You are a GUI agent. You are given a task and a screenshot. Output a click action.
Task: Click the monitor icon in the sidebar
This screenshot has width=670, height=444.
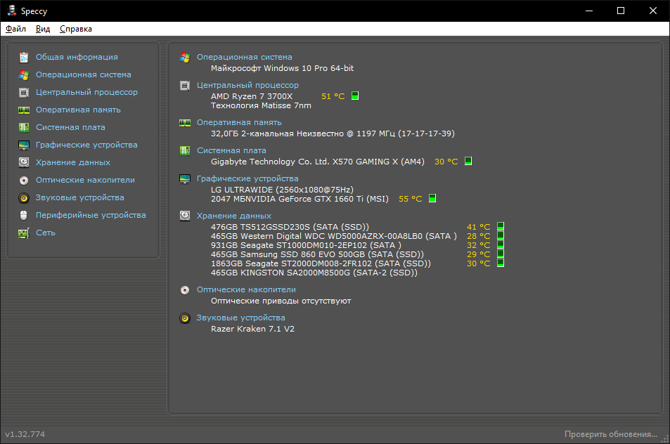click(x=24, y=145)
